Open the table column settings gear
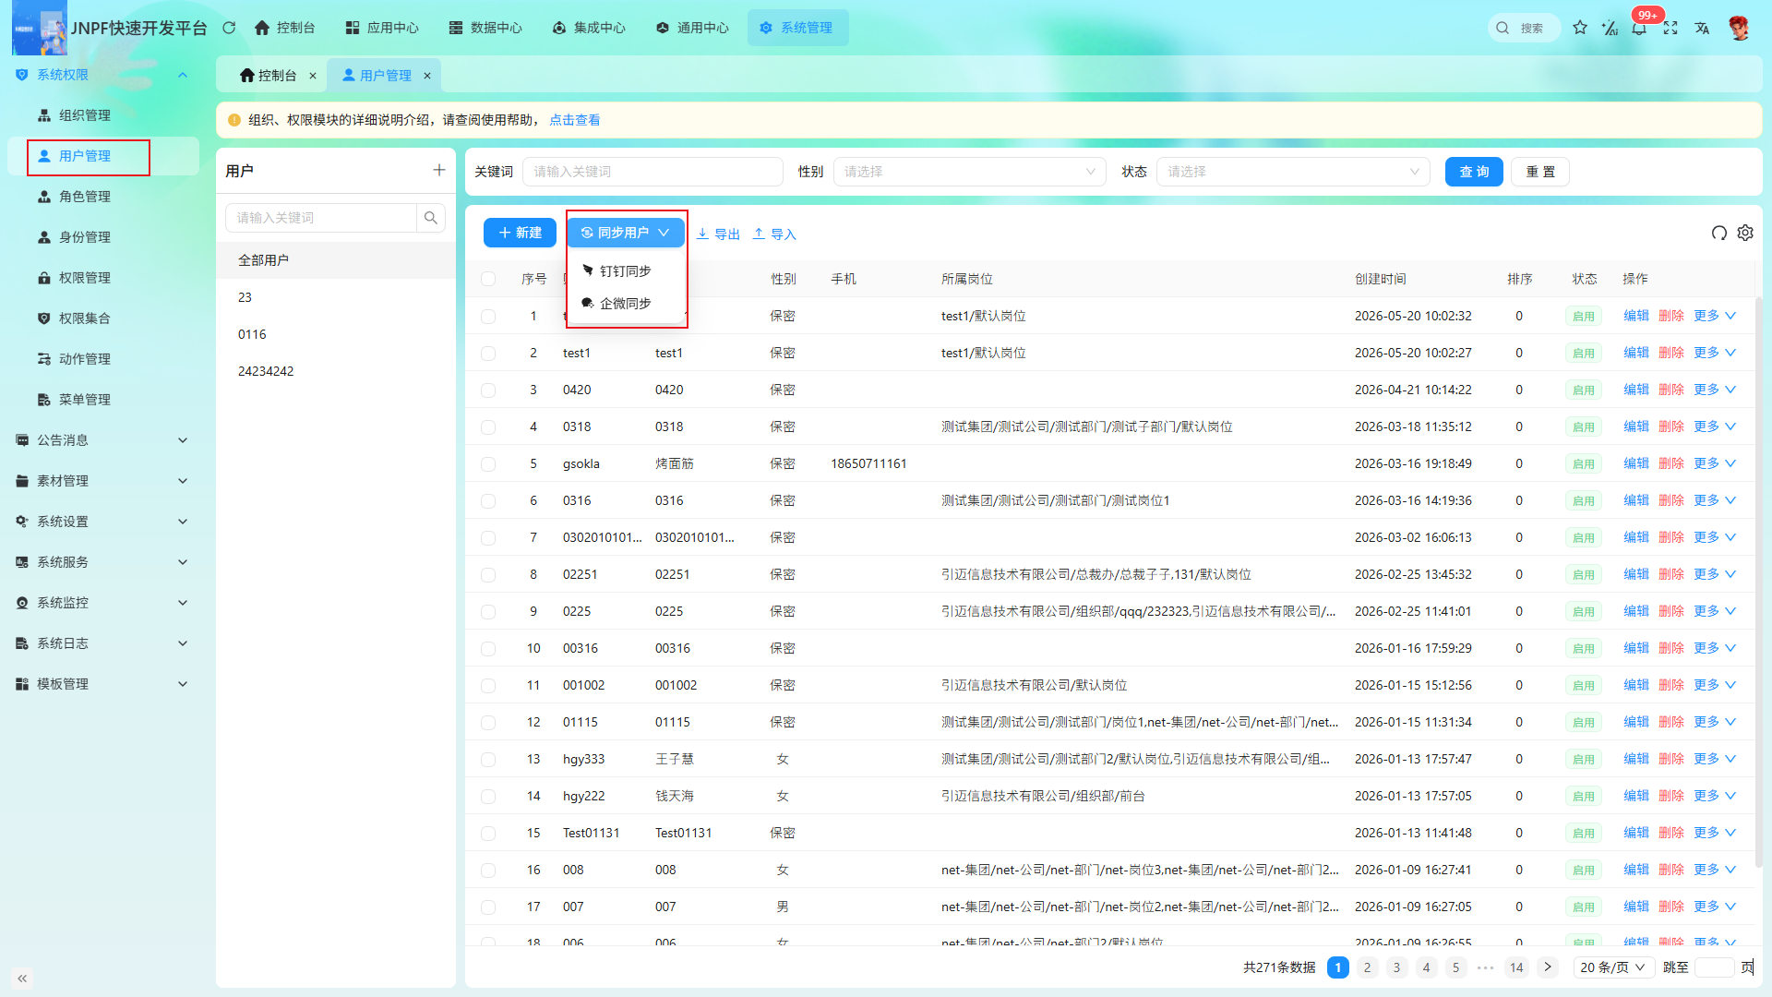Image resolution: width=1772 pixels, height=997 pixels. pos(1745,233)
